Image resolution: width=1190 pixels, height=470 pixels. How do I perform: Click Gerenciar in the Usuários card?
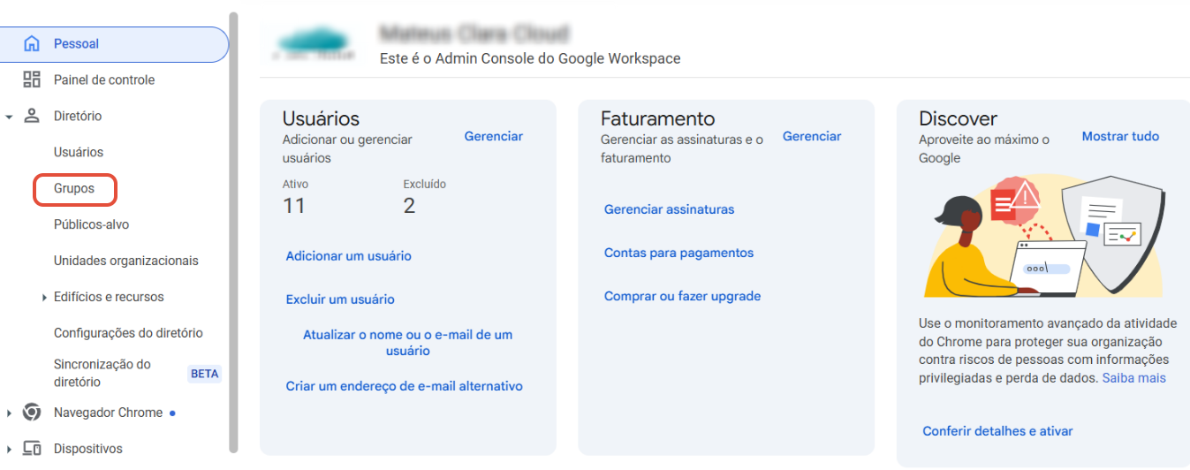click(x=494, y=136)
